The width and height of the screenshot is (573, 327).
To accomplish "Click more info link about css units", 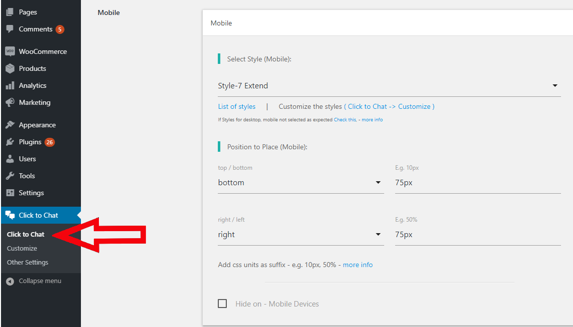I will click(358, 265).
